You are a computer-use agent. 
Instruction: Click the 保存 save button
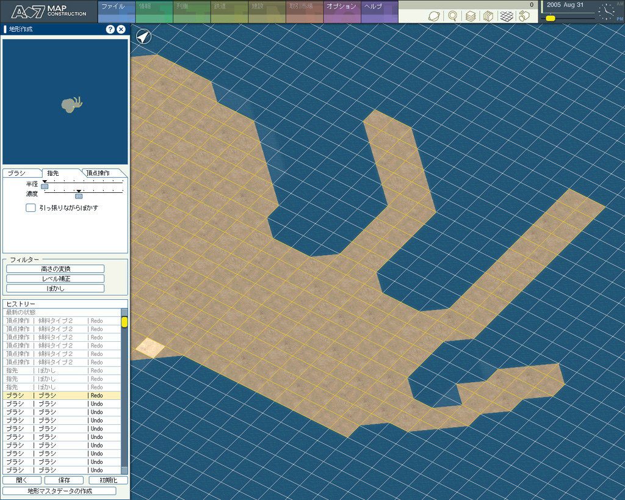tap(64, 480)
